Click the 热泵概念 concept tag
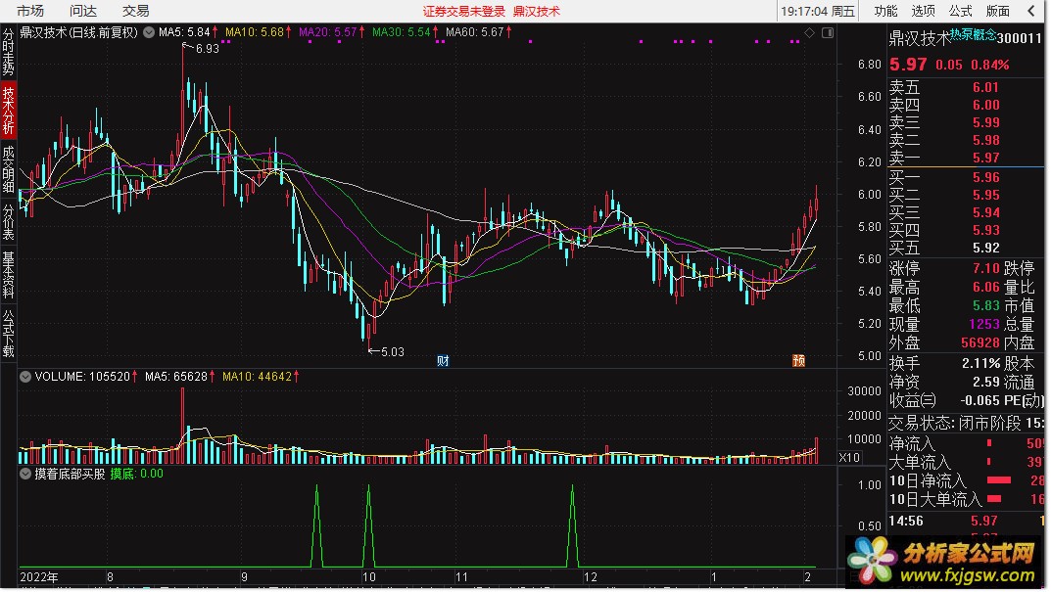 tap(973, 34)
